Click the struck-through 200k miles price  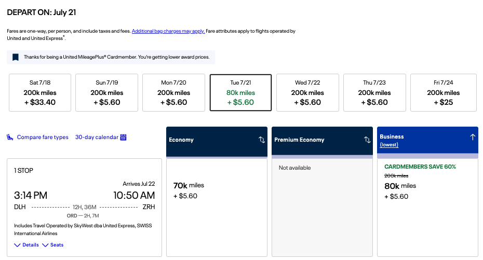click(x=396, y=176)
